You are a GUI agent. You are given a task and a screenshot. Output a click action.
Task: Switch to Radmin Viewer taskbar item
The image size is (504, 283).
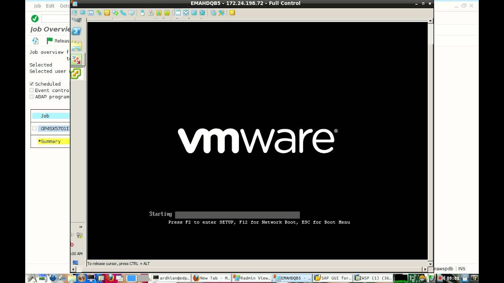[x=252, y=278]
